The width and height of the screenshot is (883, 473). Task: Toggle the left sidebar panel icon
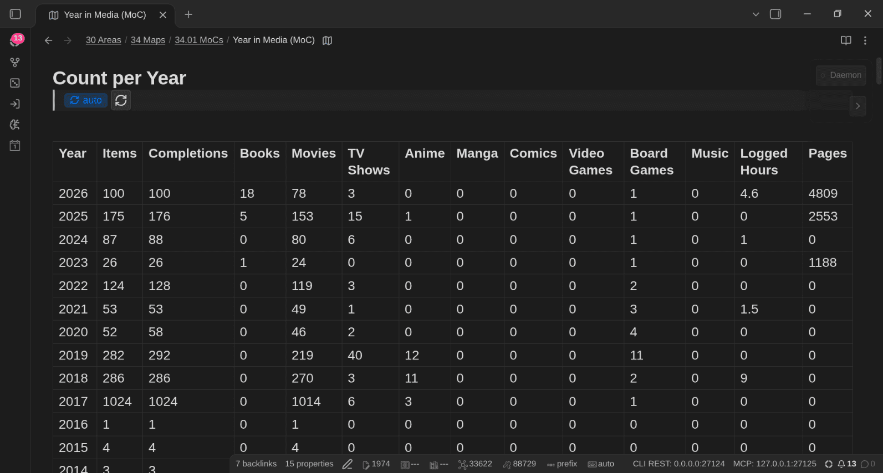pos(16,14)
